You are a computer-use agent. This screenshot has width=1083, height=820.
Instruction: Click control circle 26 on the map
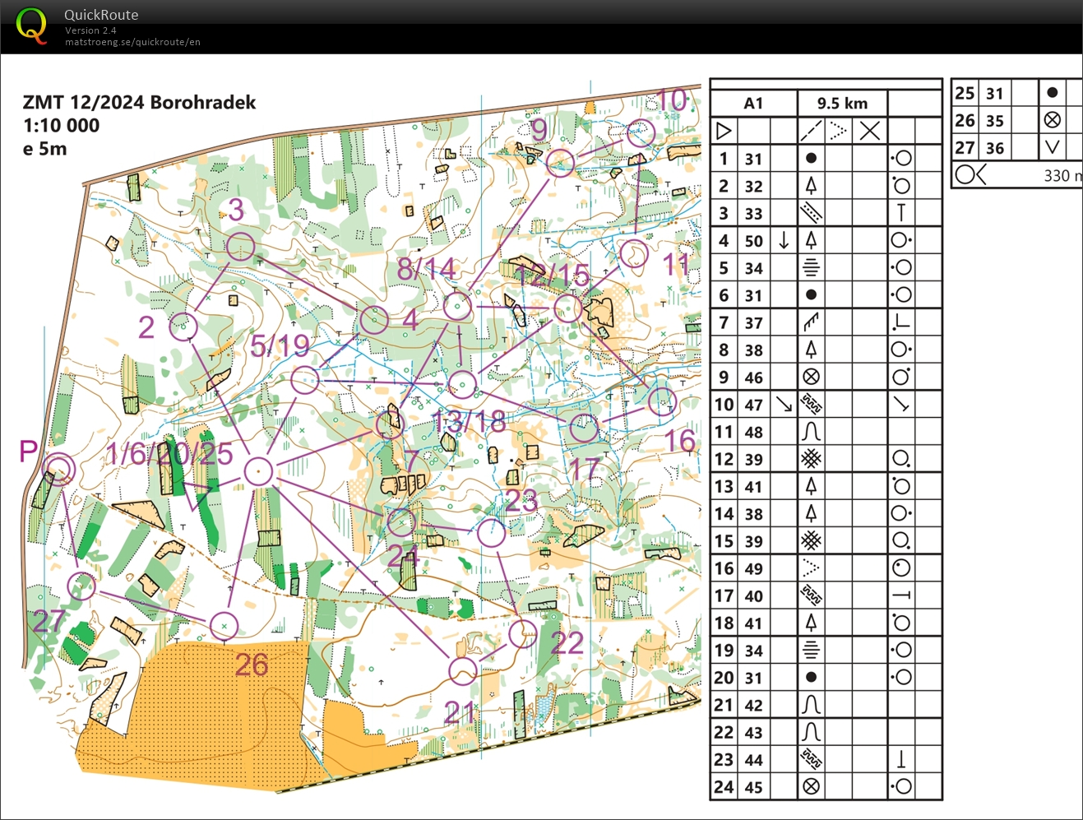click(224, 626)
